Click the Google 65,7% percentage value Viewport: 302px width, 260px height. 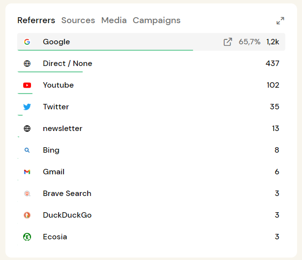click(x=249, y=42)
